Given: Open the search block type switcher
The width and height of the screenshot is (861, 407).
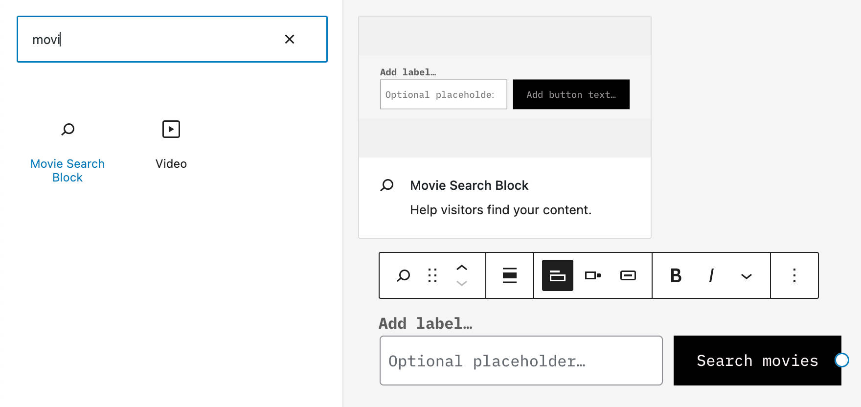Looking at the screenshot, I should click(x=403, y=275).
